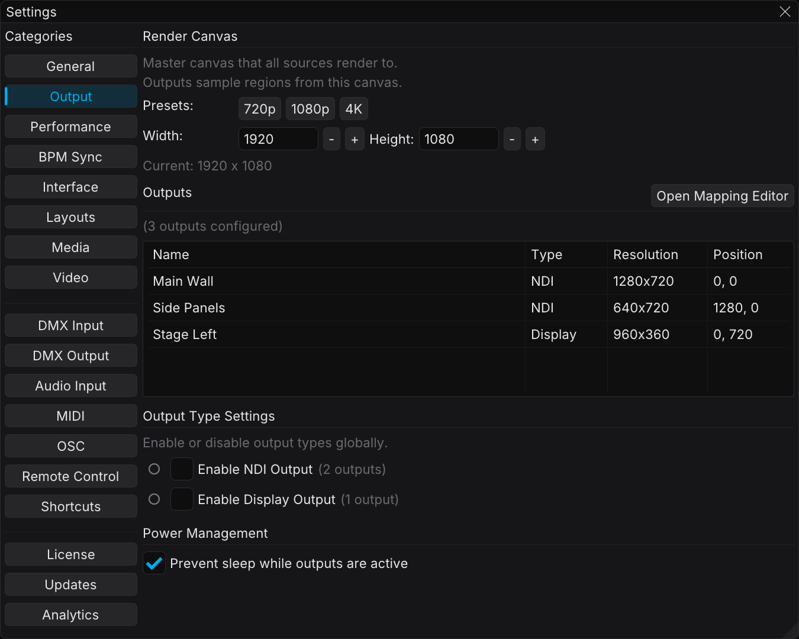Viewport: 799px width, 639px height.
Task: Select the Output category
Action: 71,96
